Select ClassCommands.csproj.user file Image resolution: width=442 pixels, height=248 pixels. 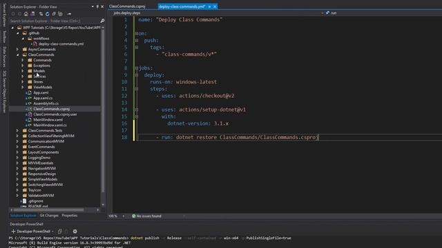coord(55,114)
